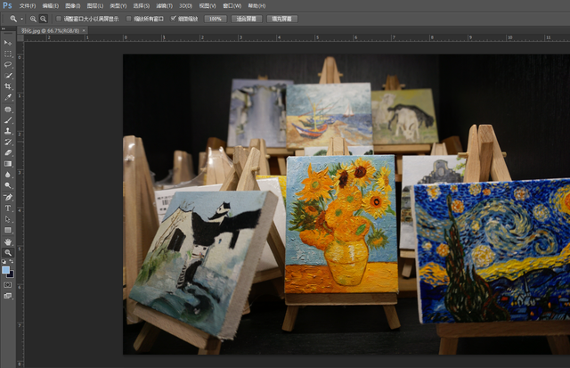Uncheck the 细微缩放 checkbox
The image size is (570, 368).
[x=174, y=18]
